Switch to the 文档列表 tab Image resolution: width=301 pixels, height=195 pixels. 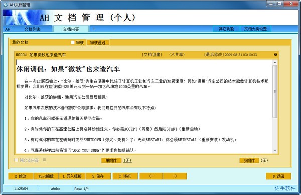point(33,29)
